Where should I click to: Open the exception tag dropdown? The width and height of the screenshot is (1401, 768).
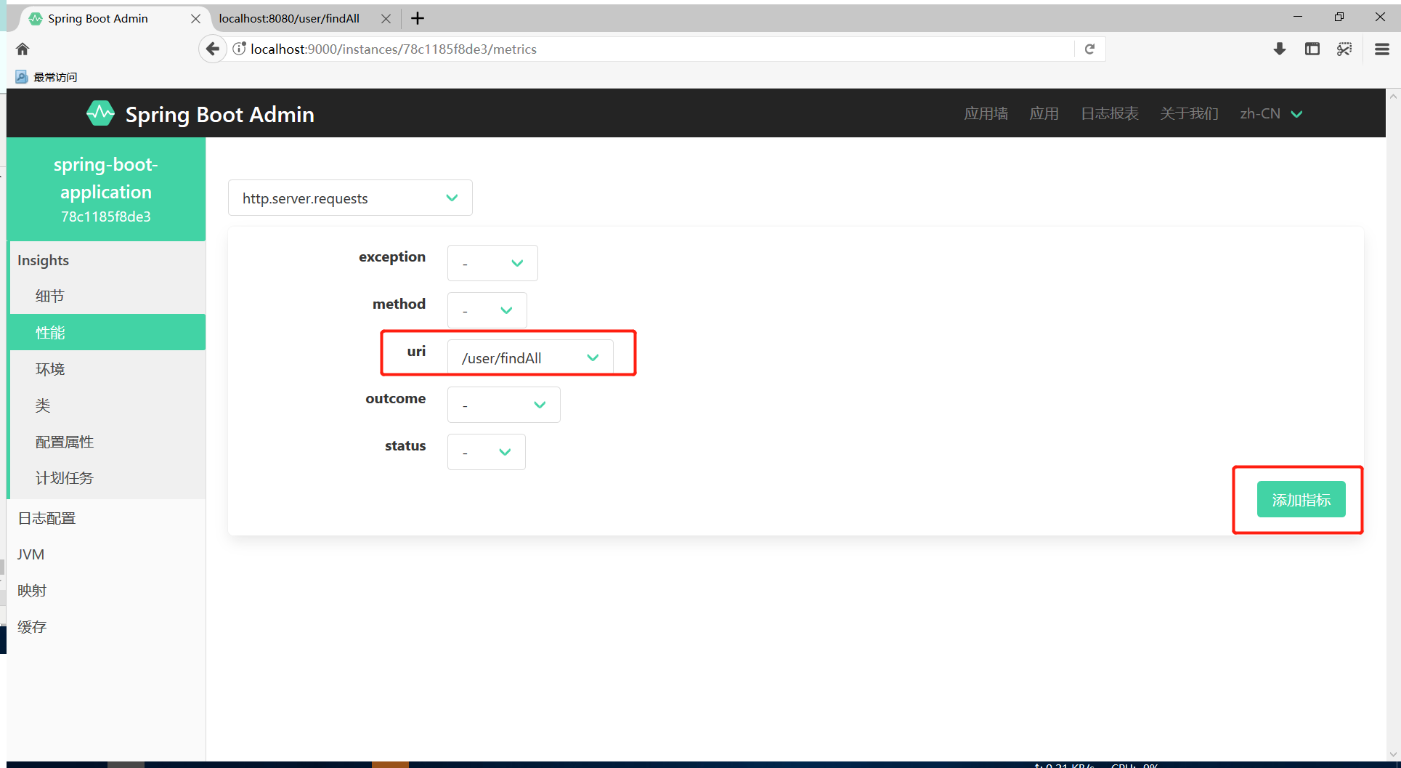(x=492, y=263)
